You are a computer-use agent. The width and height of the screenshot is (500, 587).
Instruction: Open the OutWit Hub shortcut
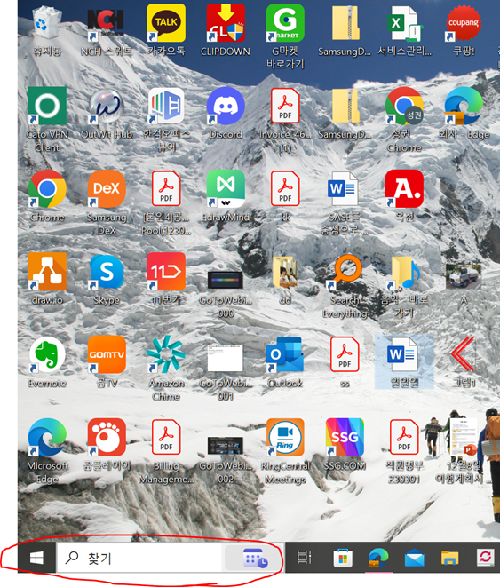click(x=107, y=106)
